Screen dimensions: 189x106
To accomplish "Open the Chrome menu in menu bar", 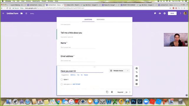I will (x=8, y=1).
